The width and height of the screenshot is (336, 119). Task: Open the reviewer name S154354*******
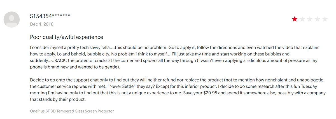tap(50, 16)
